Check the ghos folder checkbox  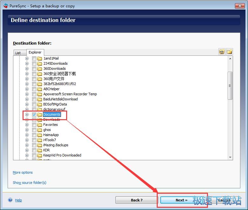pos(34,130)
